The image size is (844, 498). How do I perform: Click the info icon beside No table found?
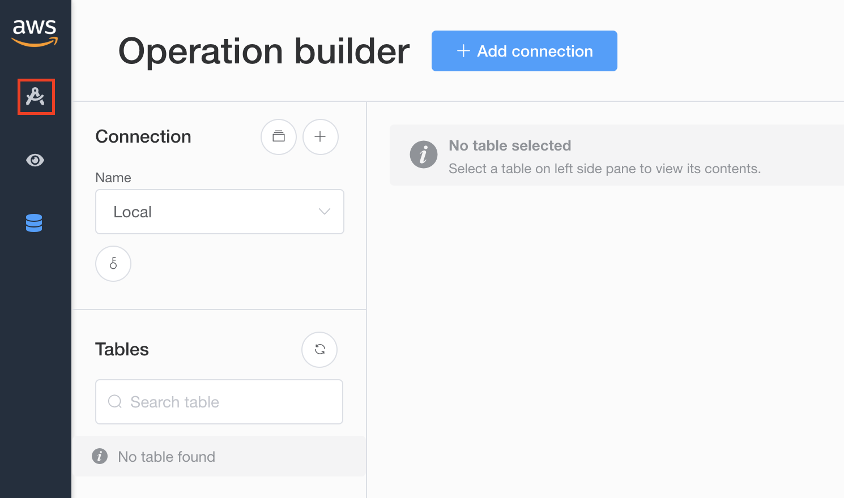click(x=100, y=456)
